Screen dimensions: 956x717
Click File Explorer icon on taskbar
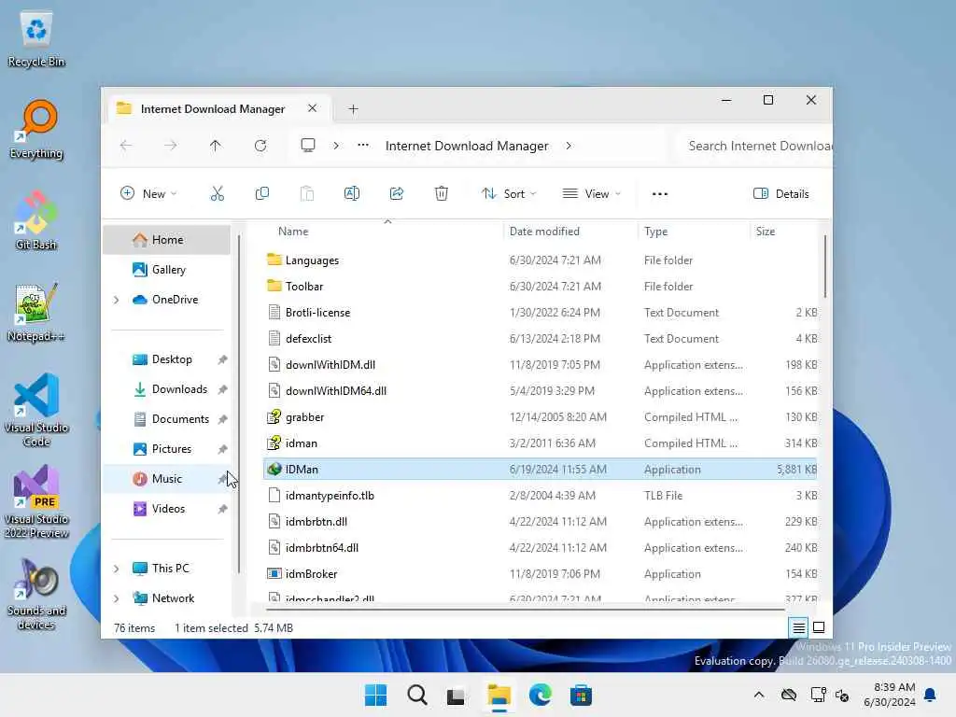[499, 695]
